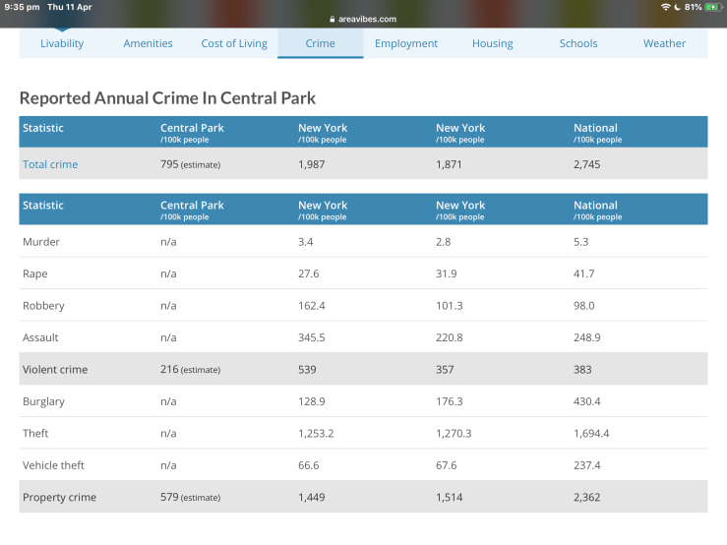Image resolution: width=727 pixels, height=545 pixels.
Task: Select the Cost of Living tab
Action: 234,43
